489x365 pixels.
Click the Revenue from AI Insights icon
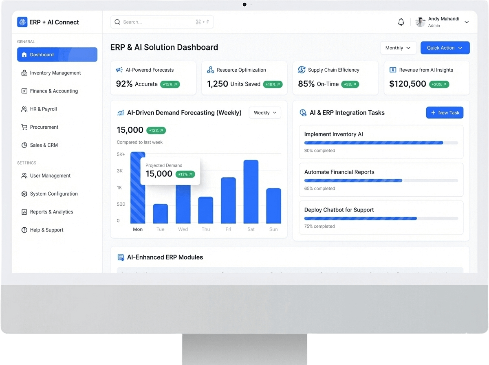[x=393, y=70]
